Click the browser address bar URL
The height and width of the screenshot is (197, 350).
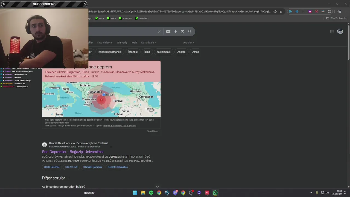(x=179, y=11)
